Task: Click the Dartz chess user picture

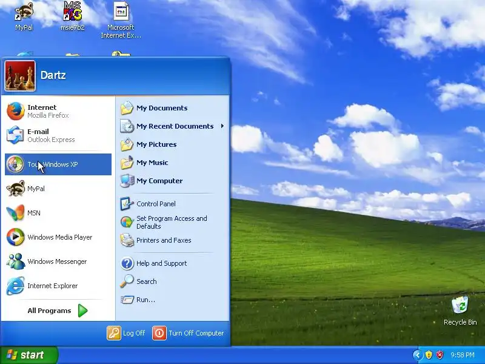Action: tap(20, 76)
